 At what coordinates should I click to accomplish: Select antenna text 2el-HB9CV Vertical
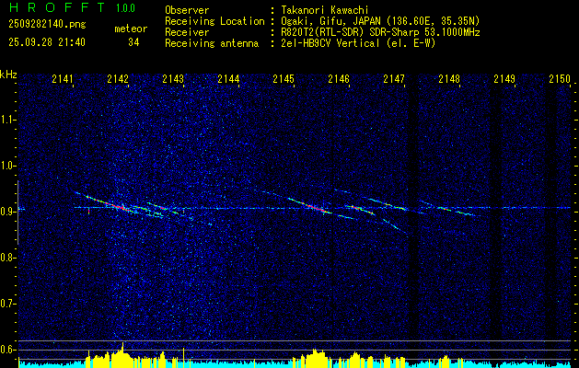point(330,43)
